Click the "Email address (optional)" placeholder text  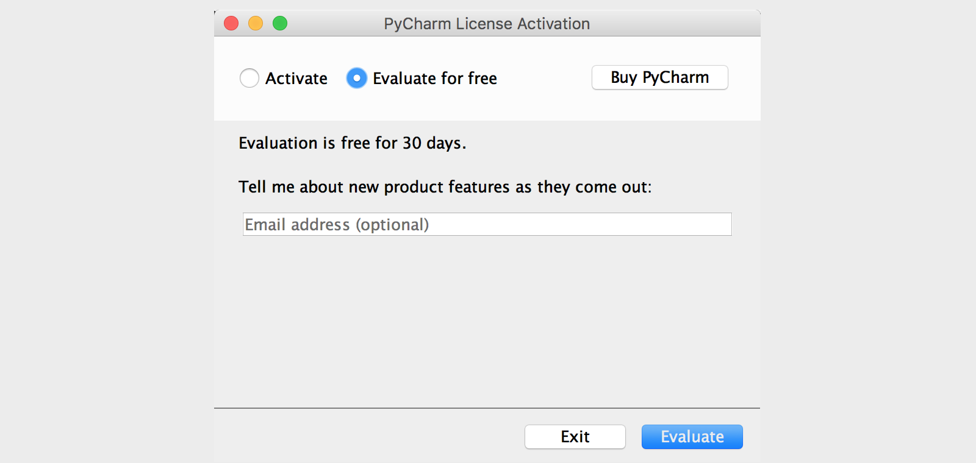tap(337, 225)
